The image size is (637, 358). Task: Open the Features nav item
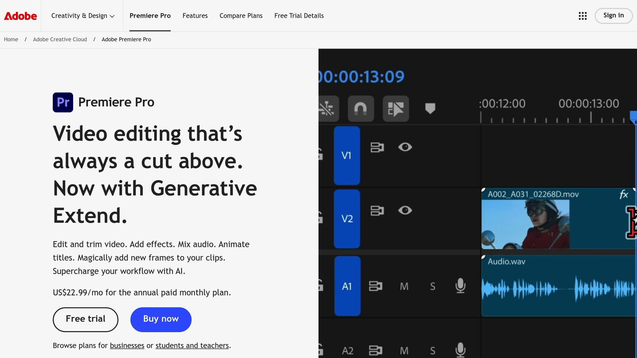click(195, 16)
